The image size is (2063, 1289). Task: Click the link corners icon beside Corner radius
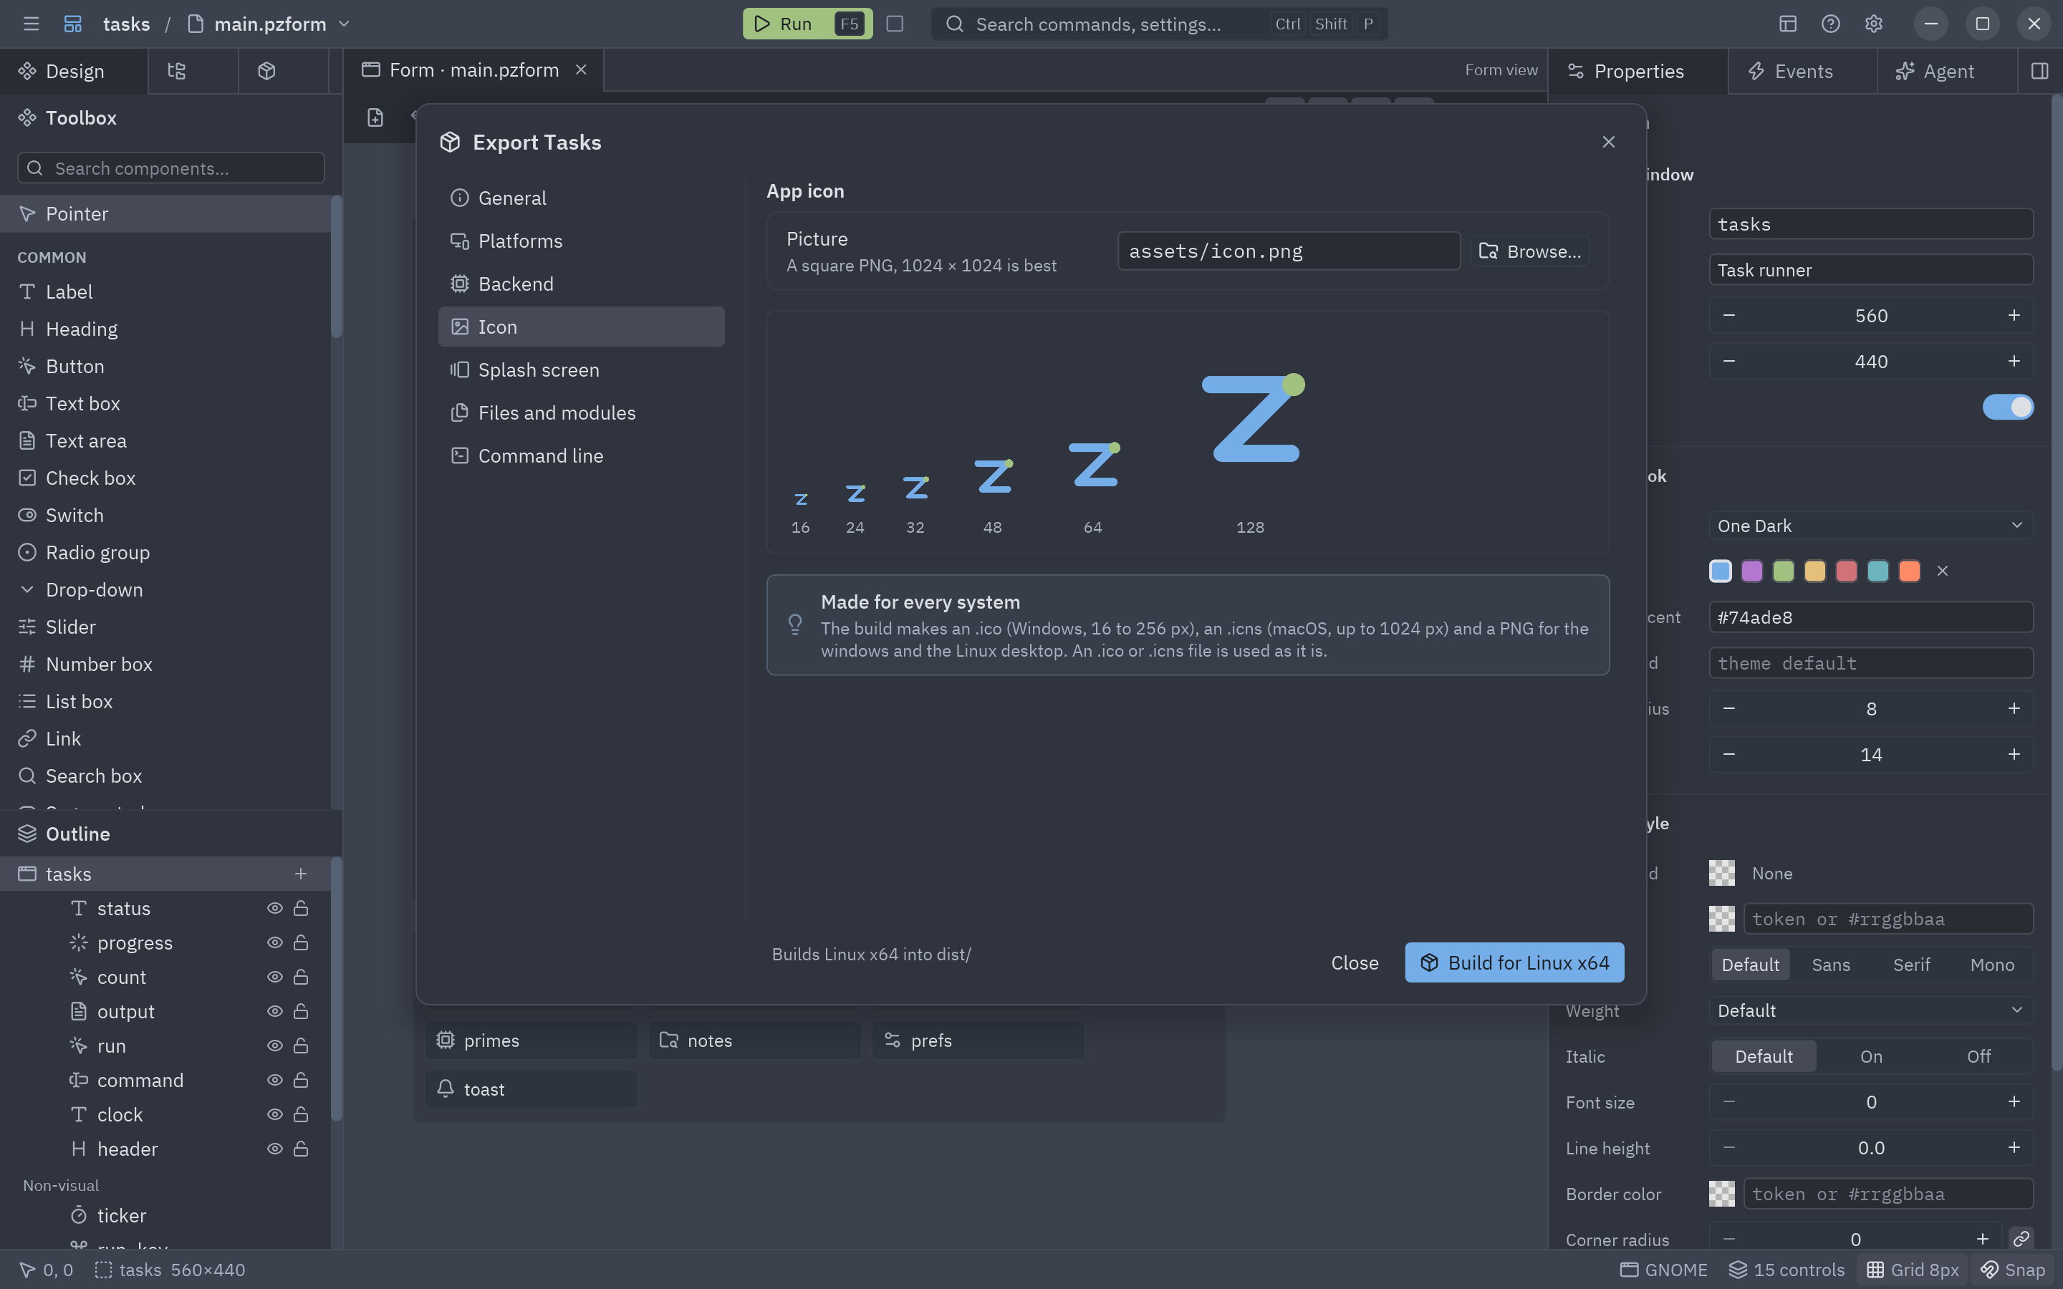tap(2020, 1239)
